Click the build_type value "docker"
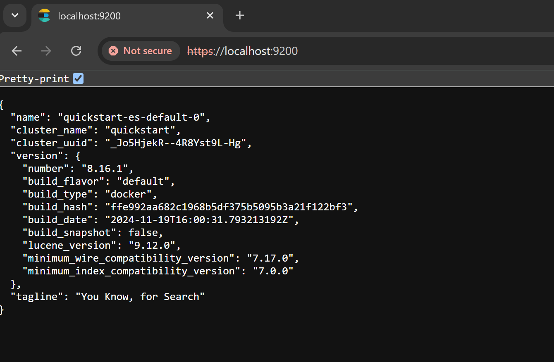The image size is (554, 362). pos(129,194)
